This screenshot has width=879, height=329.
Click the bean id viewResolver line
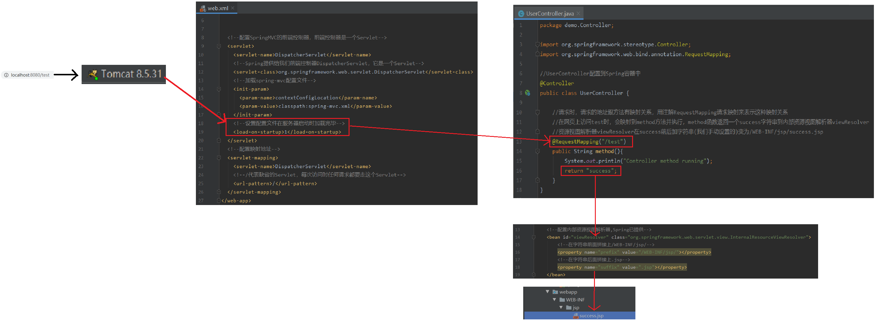click(679, 237)
